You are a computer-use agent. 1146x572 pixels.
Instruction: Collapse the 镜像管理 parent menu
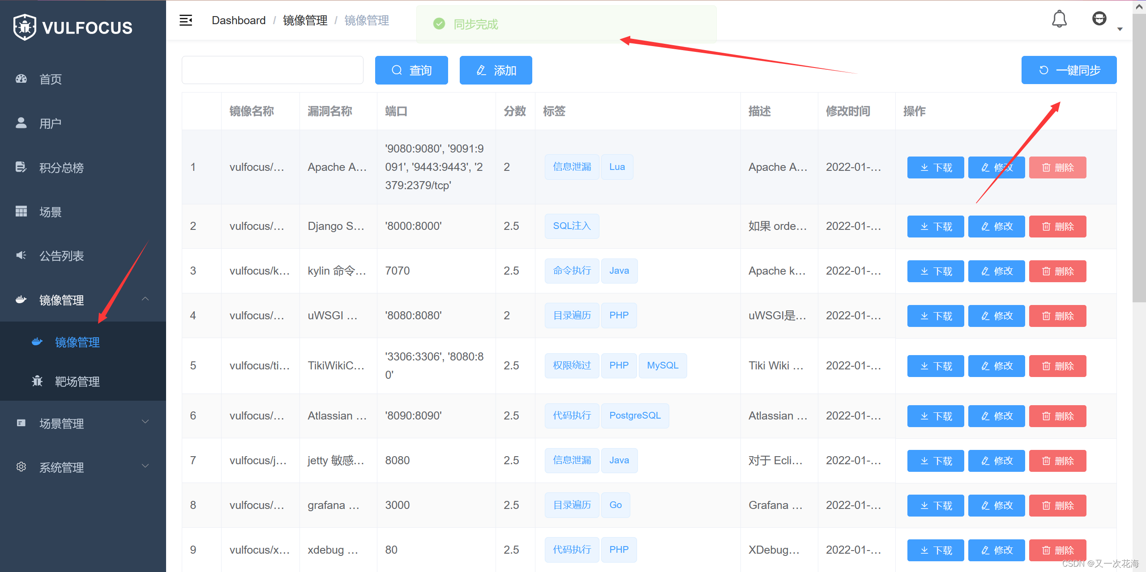83,300
